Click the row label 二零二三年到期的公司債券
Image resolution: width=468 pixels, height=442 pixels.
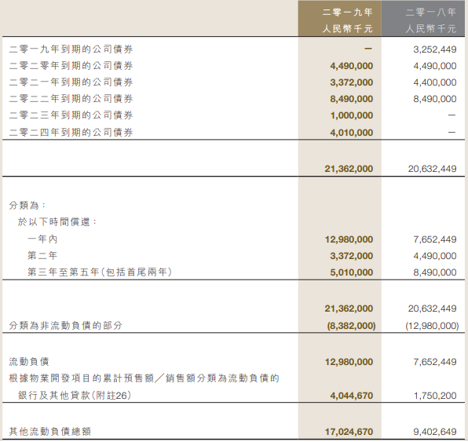coord(71,115)
